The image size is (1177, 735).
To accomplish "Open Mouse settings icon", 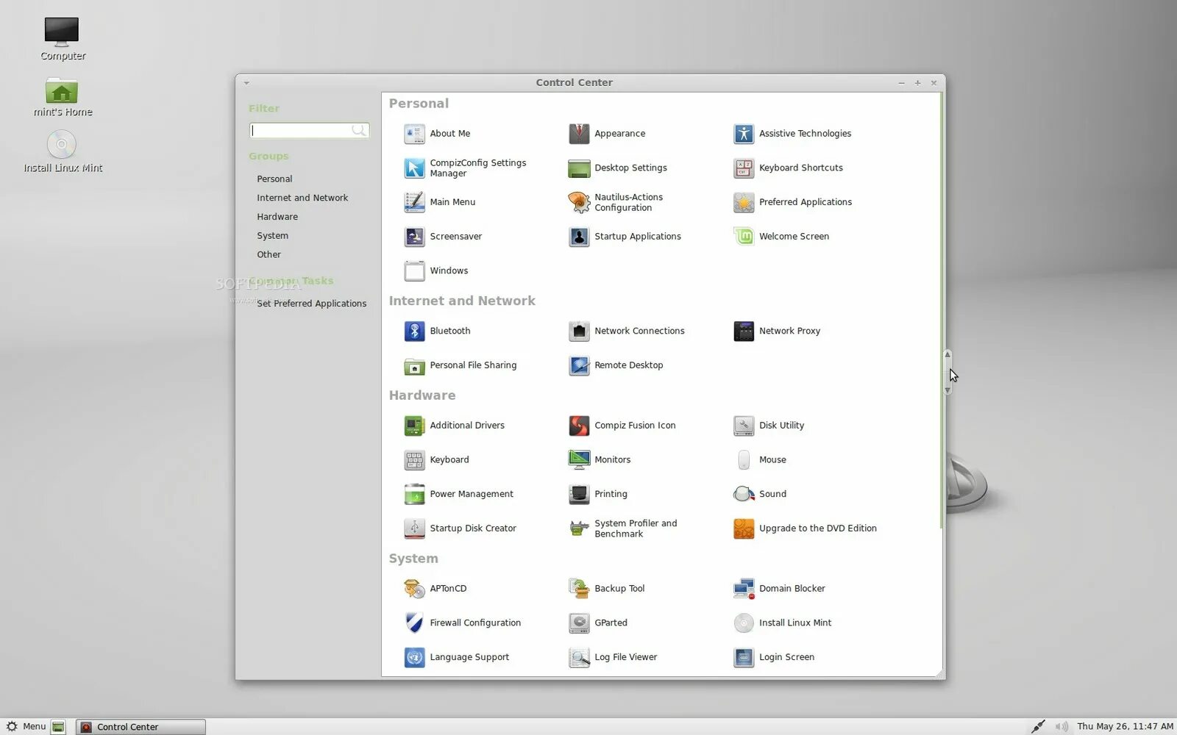I will coord(744,460).
